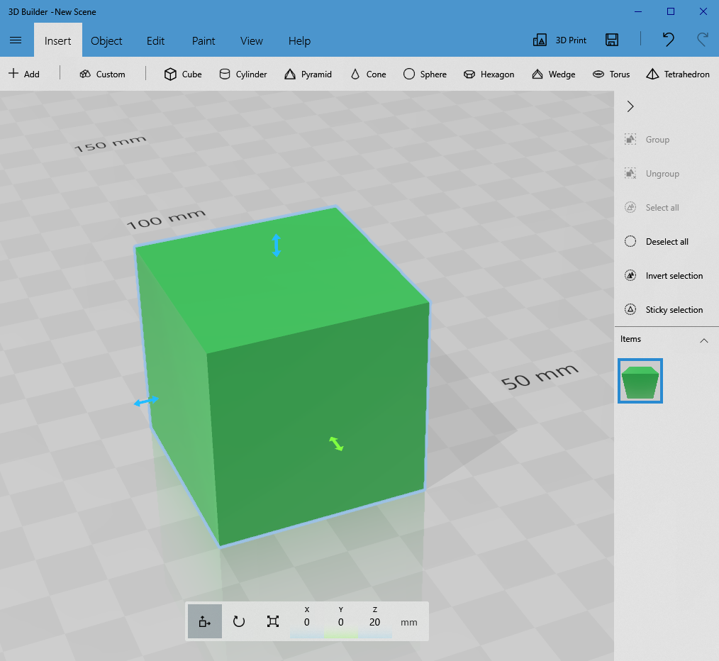This screenshot has height=661, width=719.
Task: Insert a Cube shape
Action: 182,74
